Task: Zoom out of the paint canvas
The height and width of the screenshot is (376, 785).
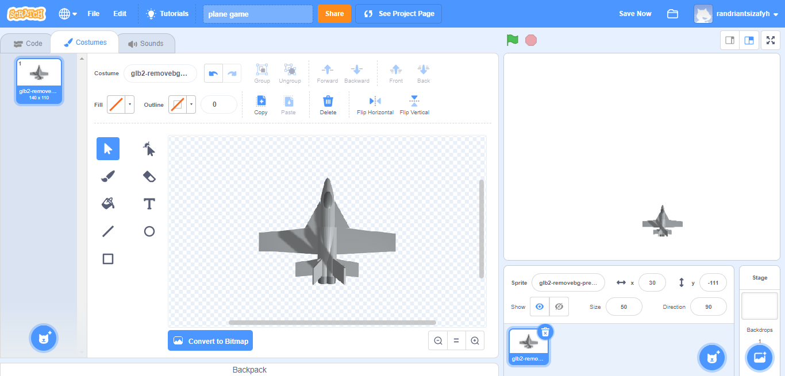Action: click(x=438, y=340)
